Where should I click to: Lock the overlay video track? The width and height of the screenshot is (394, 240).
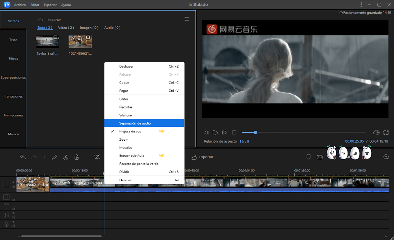[13, 199]
